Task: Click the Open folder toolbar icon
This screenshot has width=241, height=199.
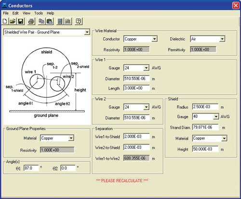Action: [13, 21]
